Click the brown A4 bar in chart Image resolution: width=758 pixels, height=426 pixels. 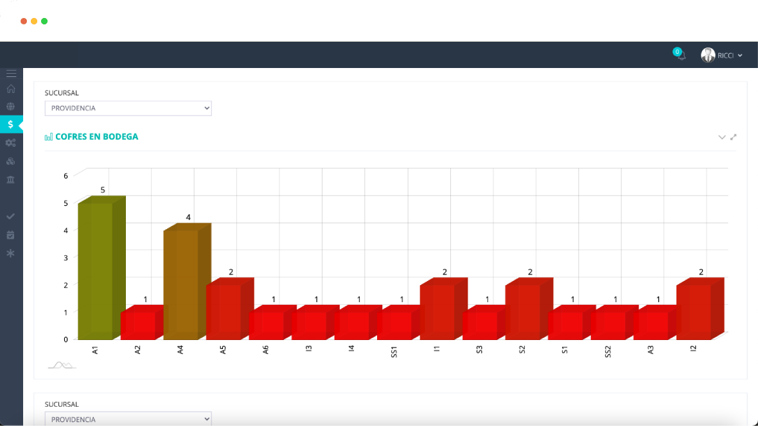coord(182,282)
